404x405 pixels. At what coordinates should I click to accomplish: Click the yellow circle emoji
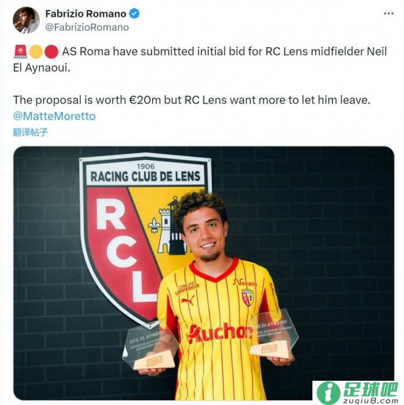[36, 52]
